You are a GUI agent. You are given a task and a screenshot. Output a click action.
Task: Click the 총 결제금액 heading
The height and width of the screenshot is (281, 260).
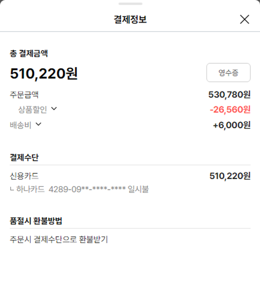coord(29,53)
